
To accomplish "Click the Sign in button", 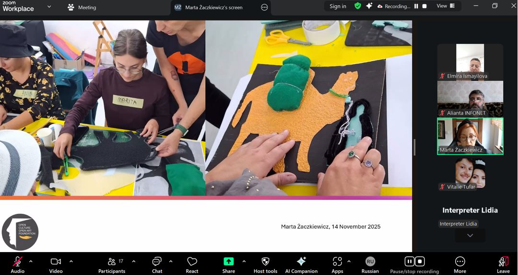I will point(338,6).
